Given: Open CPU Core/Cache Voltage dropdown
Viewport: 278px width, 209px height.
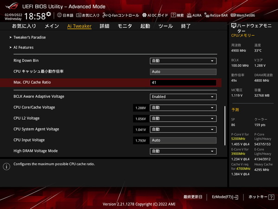Looking at the screenshot, I should click(183, 108).
